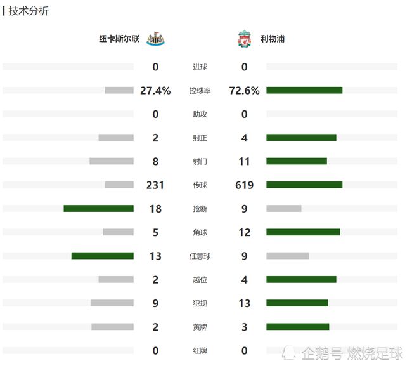Click the 控球率 stat label
The image size is (412, 368).
200,91
